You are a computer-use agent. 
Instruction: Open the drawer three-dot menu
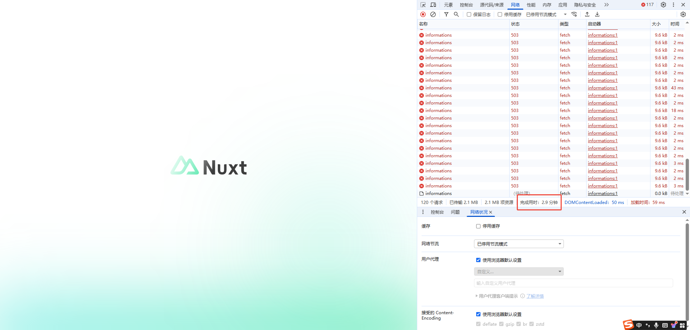tap(423, 212)
